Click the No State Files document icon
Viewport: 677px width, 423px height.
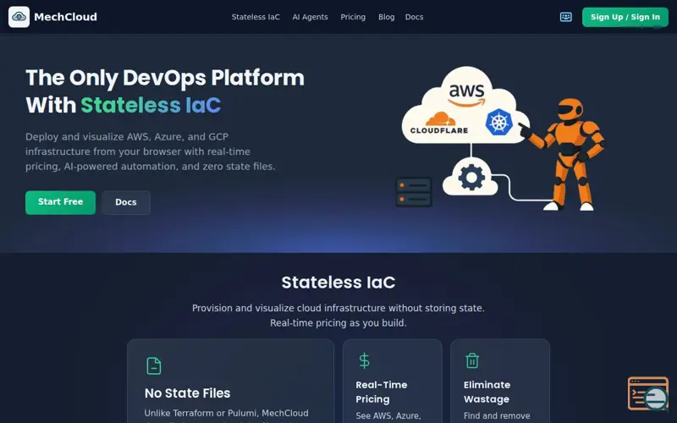(154, 365)
